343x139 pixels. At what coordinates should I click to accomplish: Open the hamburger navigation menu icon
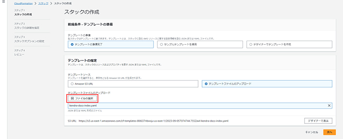3,2
